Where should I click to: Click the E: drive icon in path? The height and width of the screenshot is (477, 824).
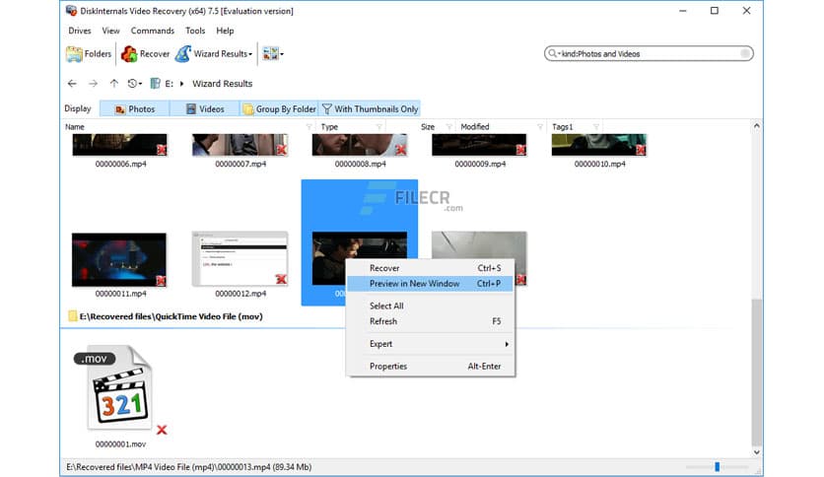(155, 84)
